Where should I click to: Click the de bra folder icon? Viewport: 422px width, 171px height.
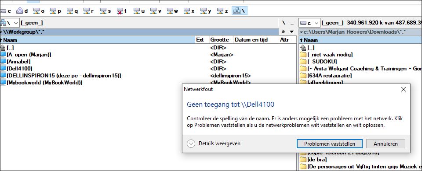[x=303, y=160]
